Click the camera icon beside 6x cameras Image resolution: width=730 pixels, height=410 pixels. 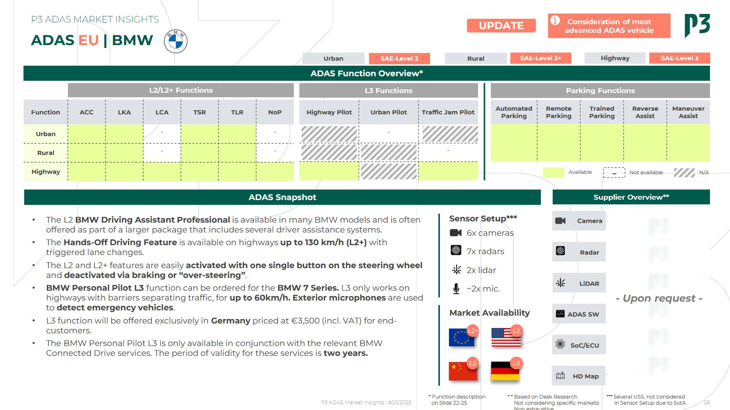pos(456,233)
